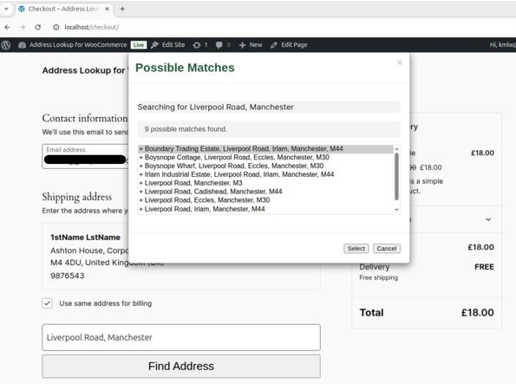Click the updates icon showing 1
Viewport: 516px width, 384px height.
[x=200, y=45]
